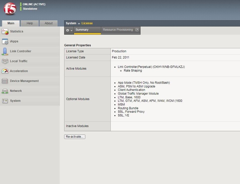Click the iApps gear window icon
The height and width of the screenshot is (184, 240).
pyautogui.click(x=5, y=41)
